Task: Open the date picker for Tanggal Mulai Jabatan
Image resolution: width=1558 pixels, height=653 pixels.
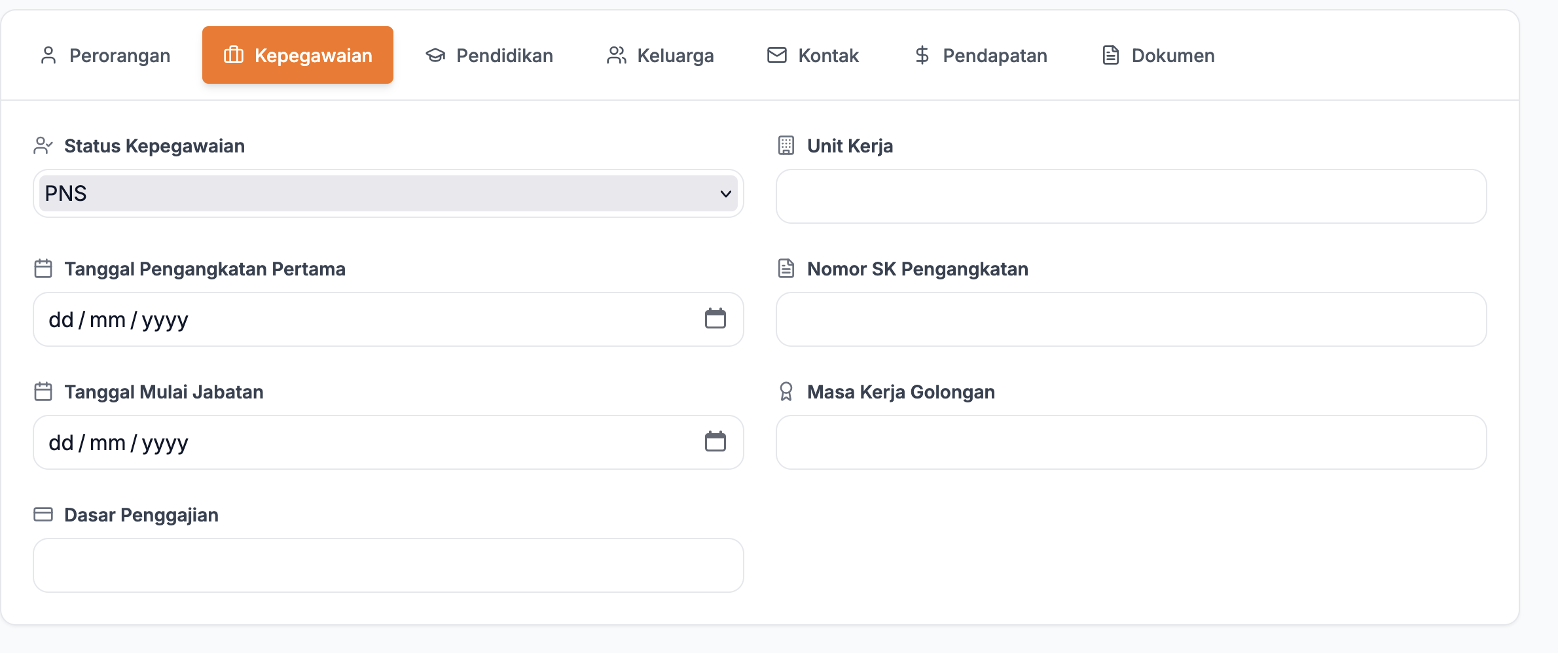Action: click(x=716, y=442)
